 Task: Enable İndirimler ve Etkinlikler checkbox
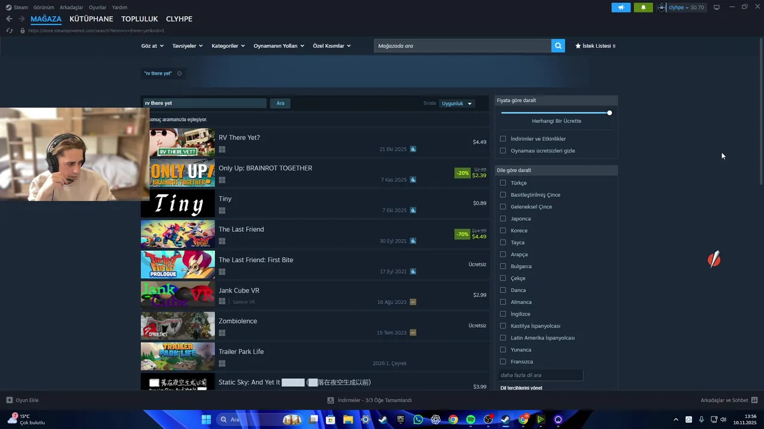click(503, 139)
